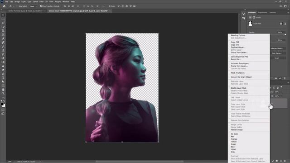
Task: Toggle the layer filter on/off switch
Action: [x=281, y=87]
